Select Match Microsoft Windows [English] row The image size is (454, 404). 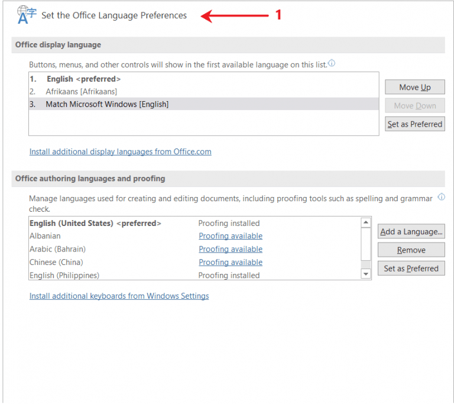click(204, 104)
